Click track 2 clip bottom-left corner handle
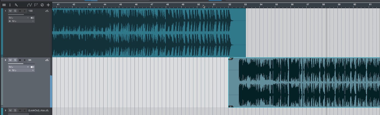380x115 pixels. tap(231, 106)
